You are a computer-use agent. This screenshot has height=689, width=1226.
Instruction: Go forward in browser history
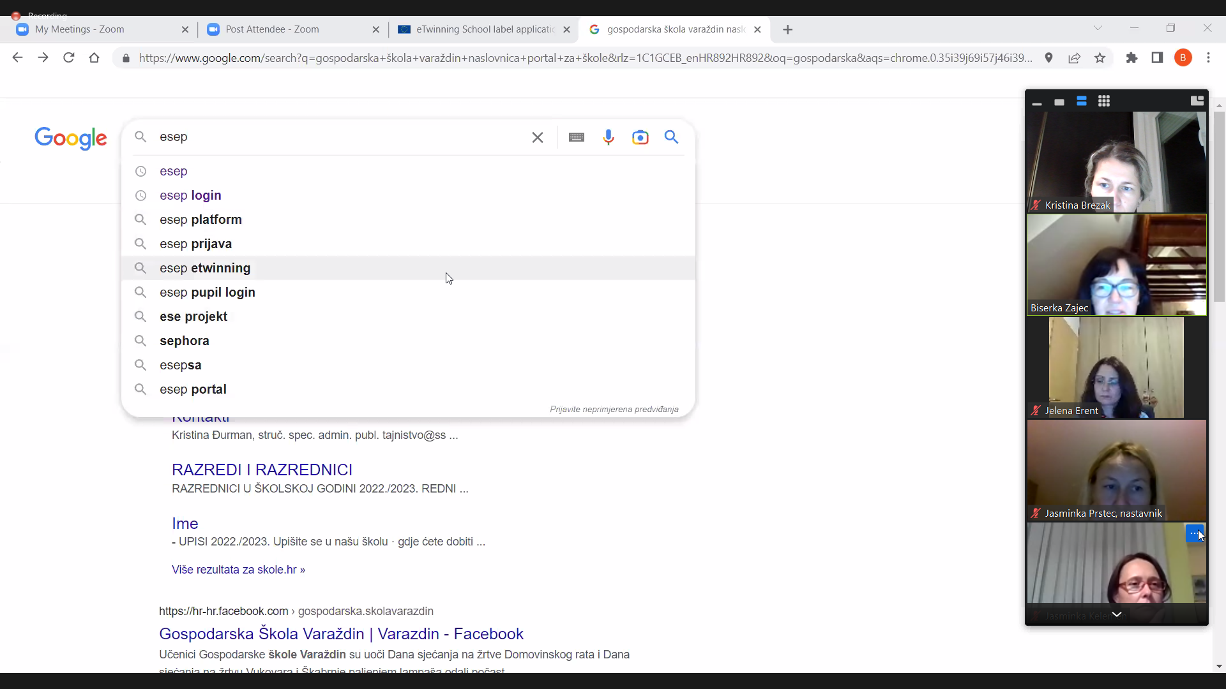point(43,57)
